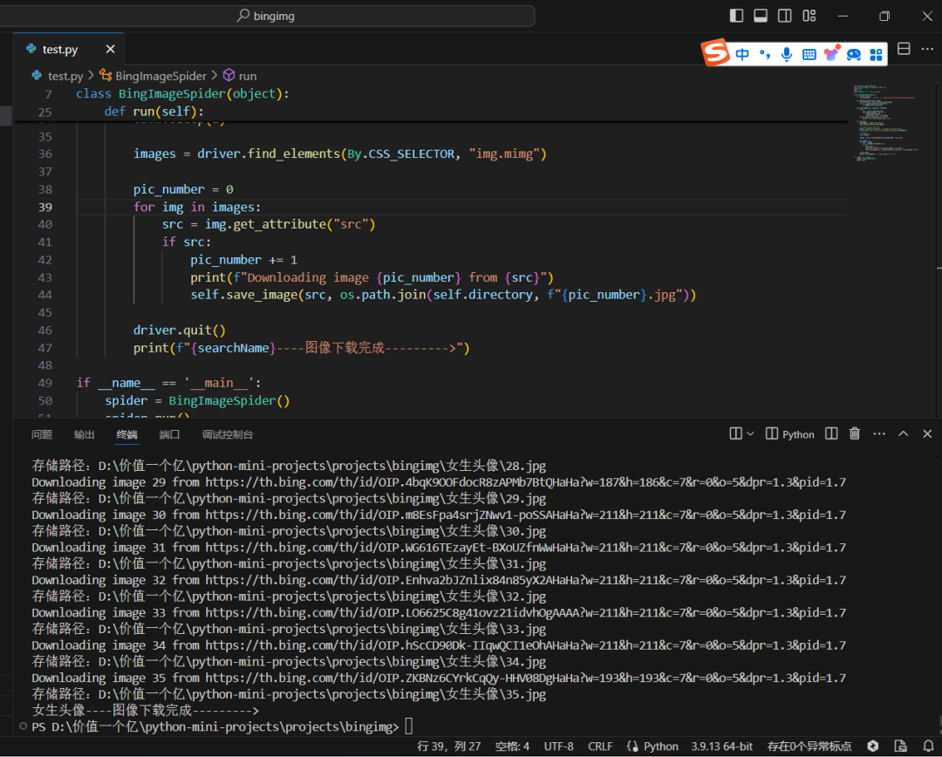Click the Sogou microphone voice input icon

tap(787, 54)
